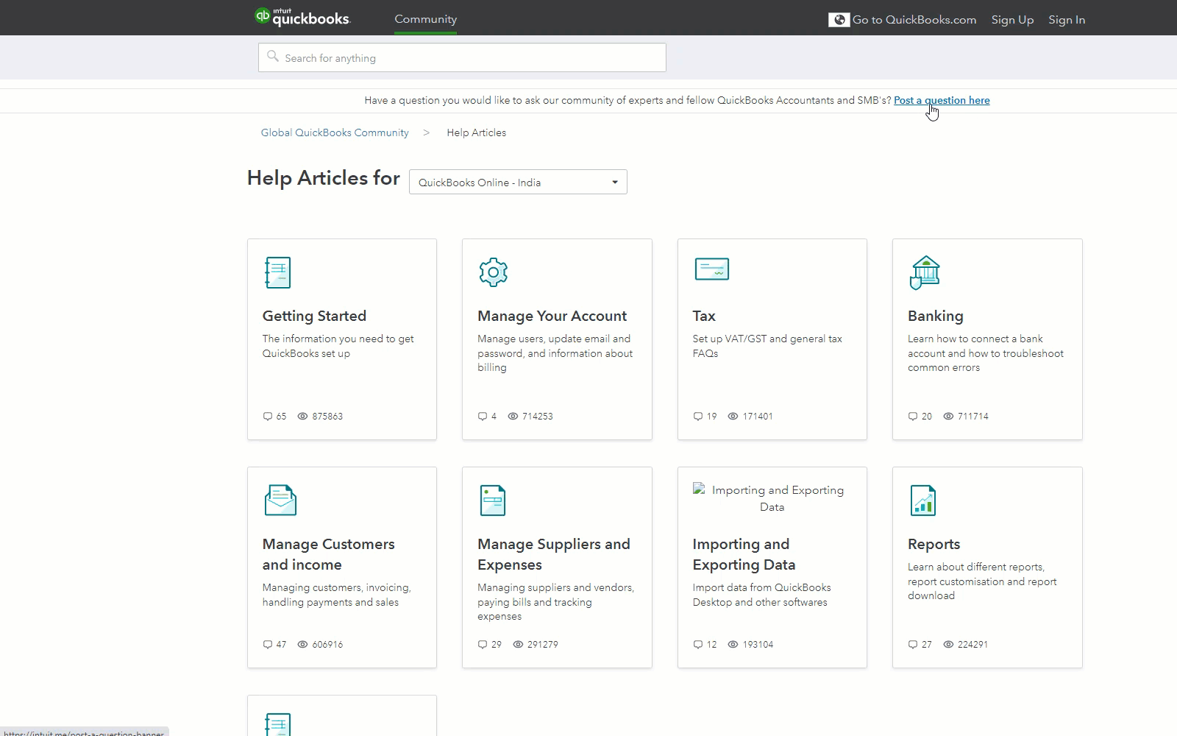The width and height of the screenshot is (1177, 736).
Task: Open the Getting Started article title
Action: (314, 316)
